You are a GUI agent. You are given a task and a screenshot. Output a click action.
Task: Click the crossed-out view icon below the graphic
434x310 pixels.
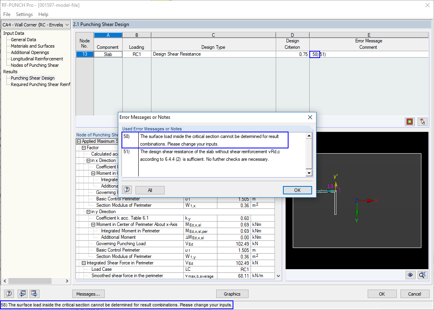(422, 275)
